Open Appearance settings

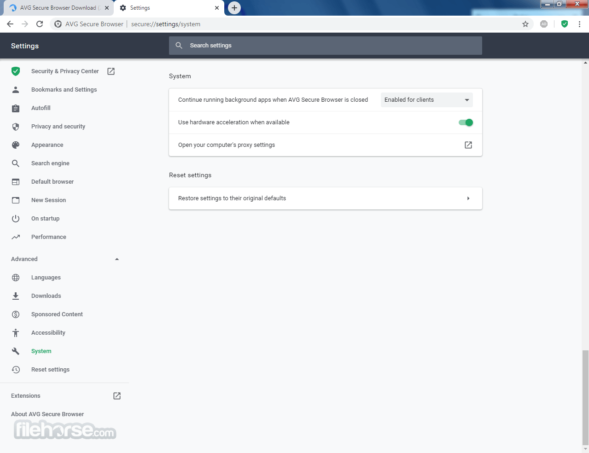pyautogui.click(x=47, y=145)
